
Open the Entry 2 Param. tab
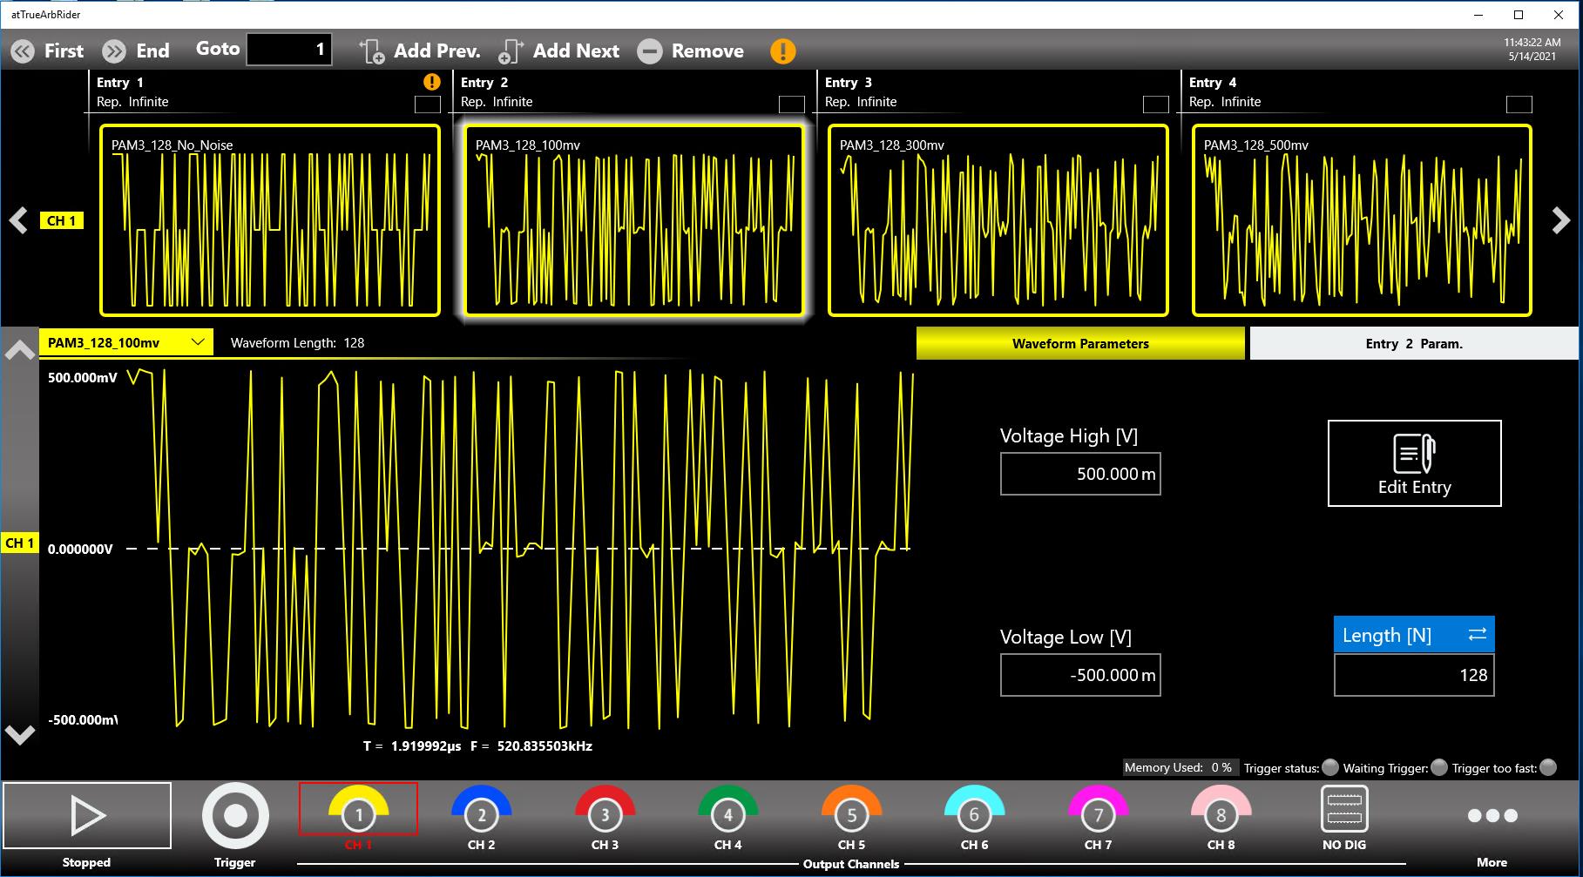click(1413, 344)
